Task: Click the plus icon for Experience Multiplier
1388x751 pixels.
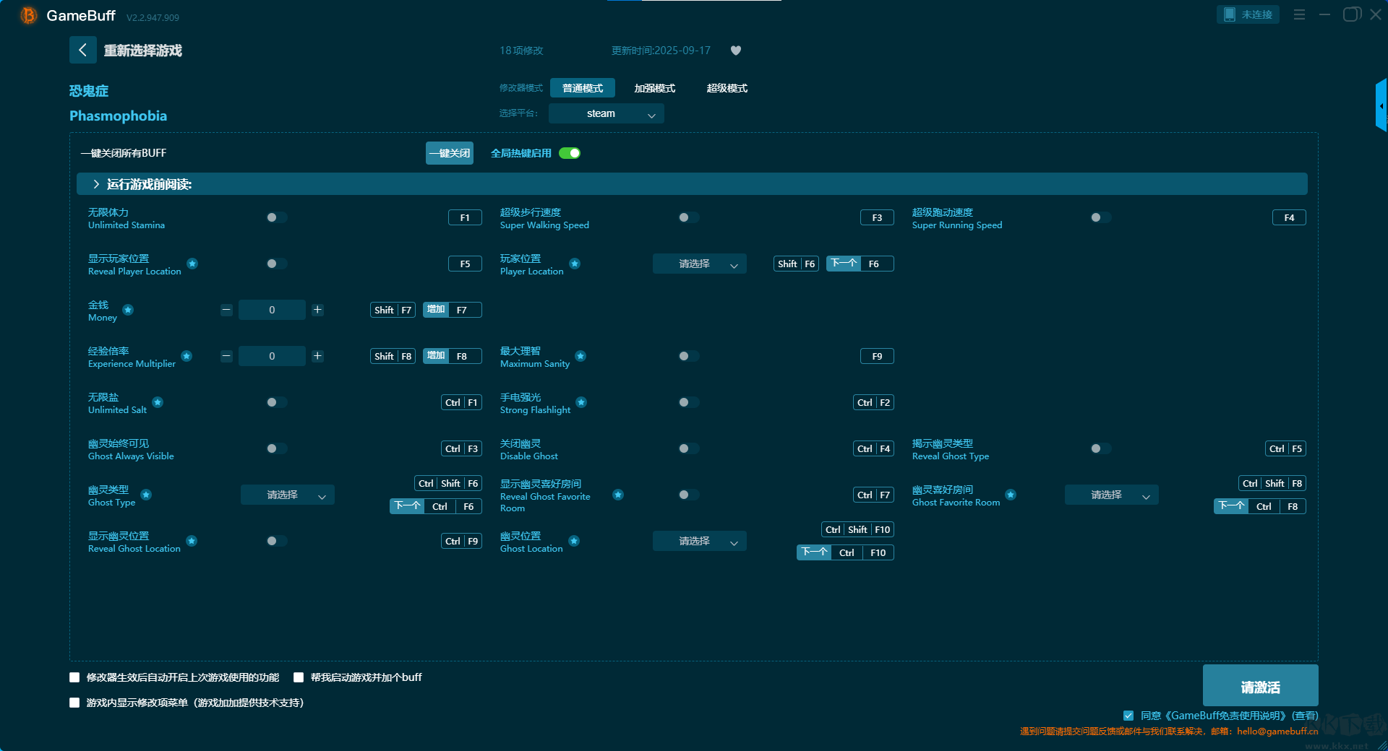Action: click(317, 356)
